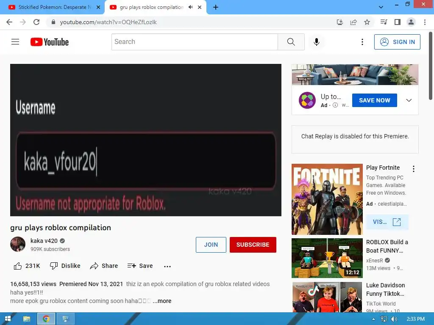Click the video player area

coord(146,140)
